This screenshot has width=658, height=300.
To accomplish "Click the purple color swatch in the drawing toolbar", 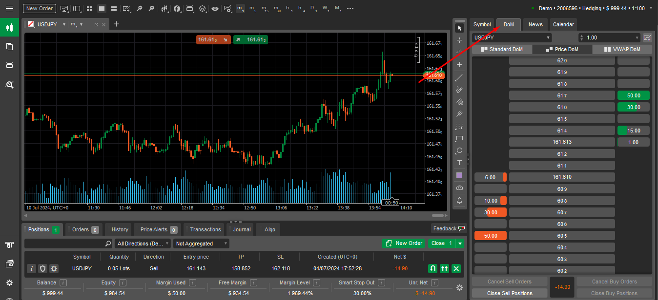I will 459,175.
